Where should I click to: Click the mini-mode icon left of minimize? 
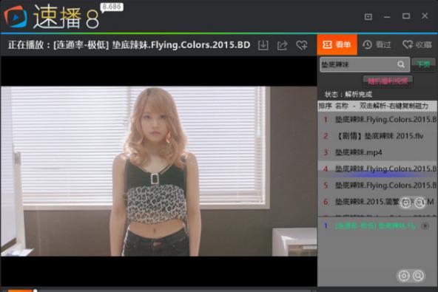[x=368, y=17]
